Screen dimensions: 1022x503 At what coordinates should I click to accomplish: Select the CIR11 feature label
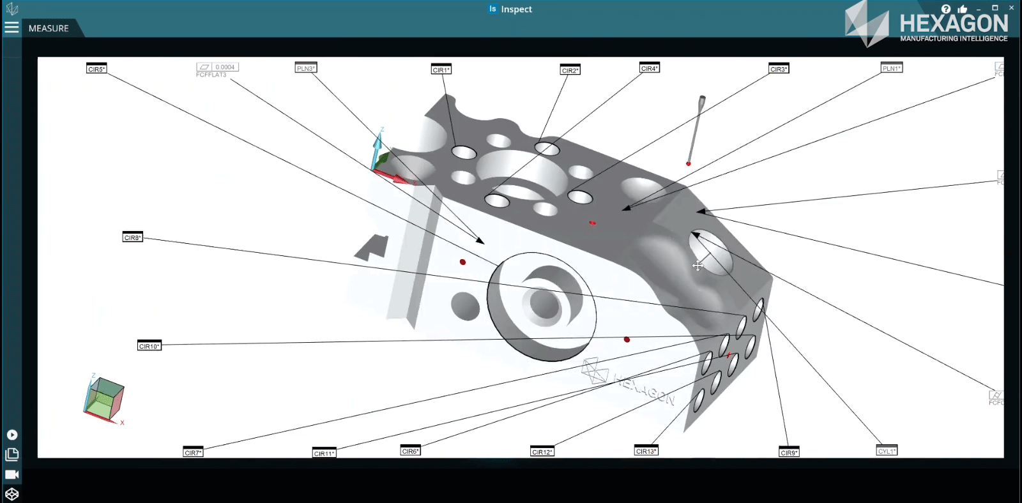pyautogui.click(x=324, y=453)
